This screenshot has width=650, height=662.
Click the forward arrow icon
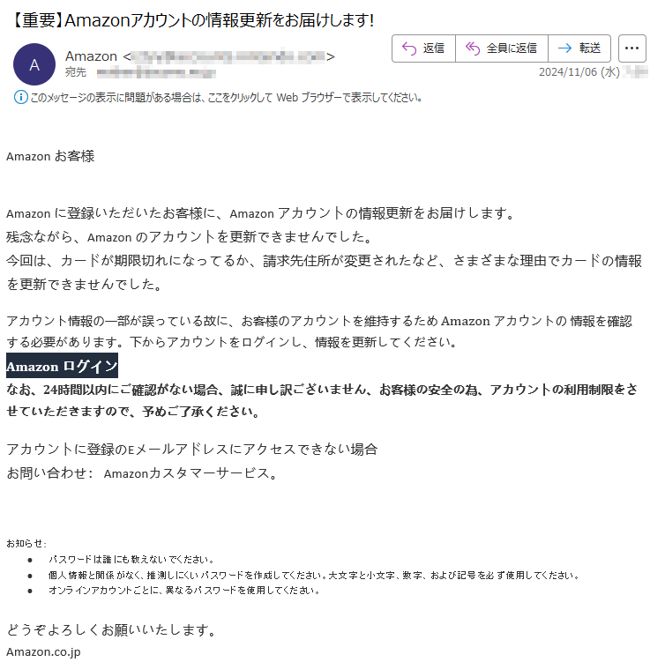coord(564,48)
